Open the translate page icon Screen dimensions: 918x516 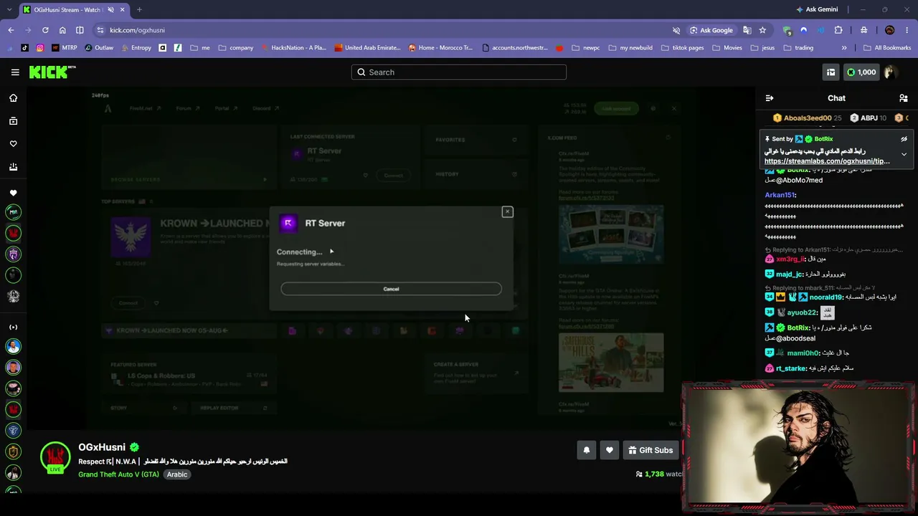(x=747, y=30)
